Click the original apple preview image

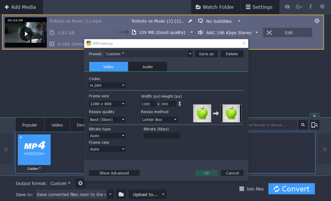point(202,113)
